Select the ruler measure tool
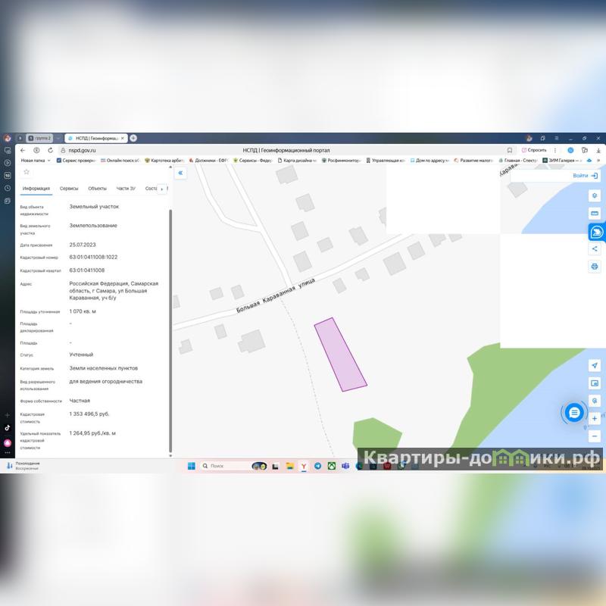Image resolution: width=606 pixels, height=606 pixels. coord(595,214)
